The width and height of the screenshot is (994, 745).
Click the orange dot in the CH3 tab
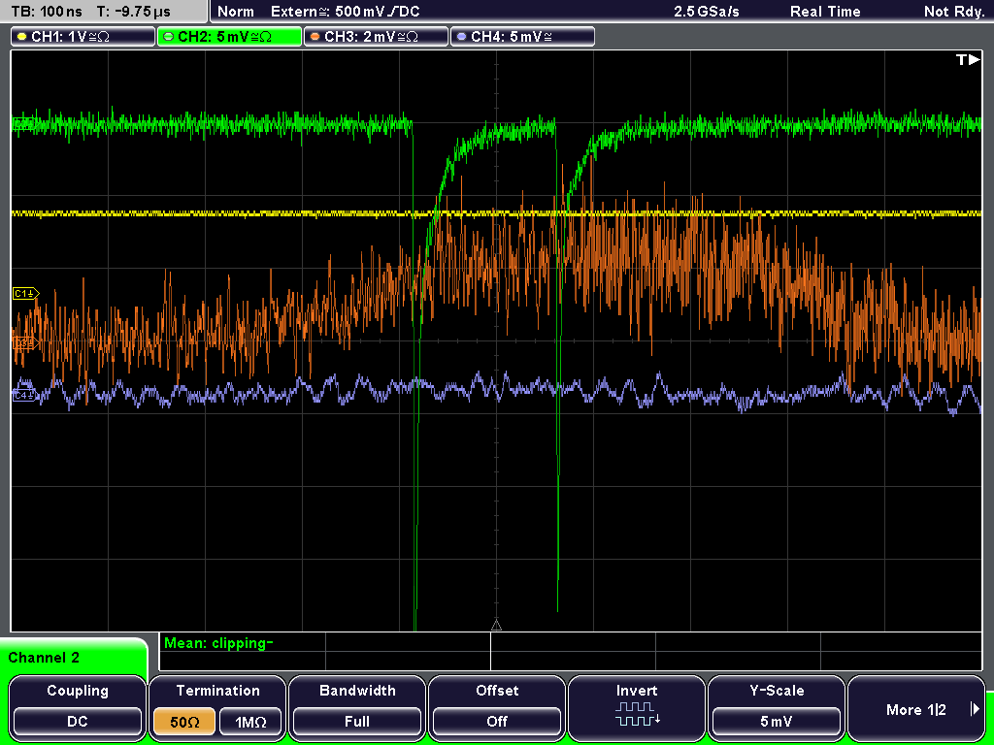pyautogui.click(x=315, y=37)
